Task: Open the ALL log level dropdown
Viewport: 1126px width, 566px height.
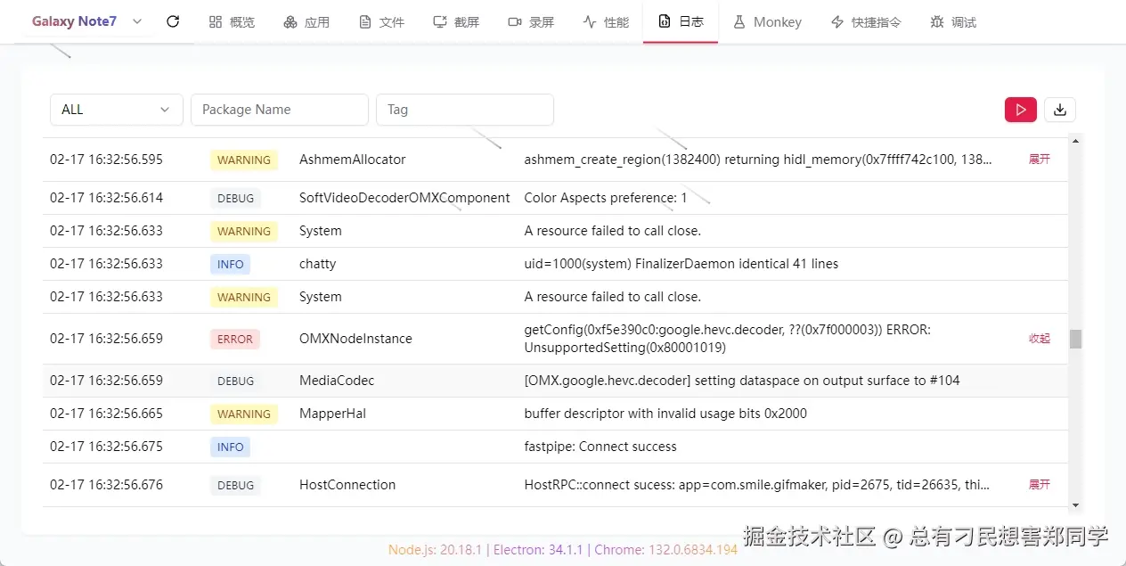Action: tap(116, 109)
